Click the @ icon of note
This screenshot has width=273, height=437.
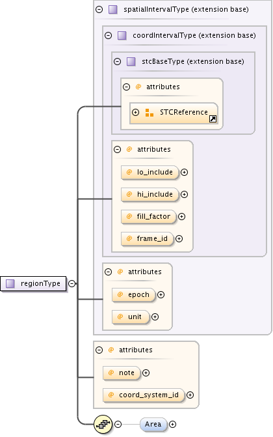(x=111, y=373)
